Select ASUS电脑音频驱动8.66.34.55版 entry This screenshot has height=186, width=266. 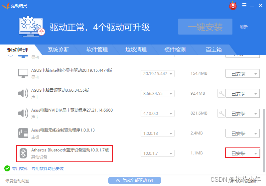[x=60, y=90]
